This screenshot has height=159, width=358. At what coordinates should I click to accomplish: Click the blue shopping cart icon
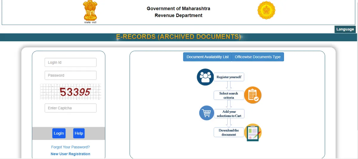(x=206, y=113)
